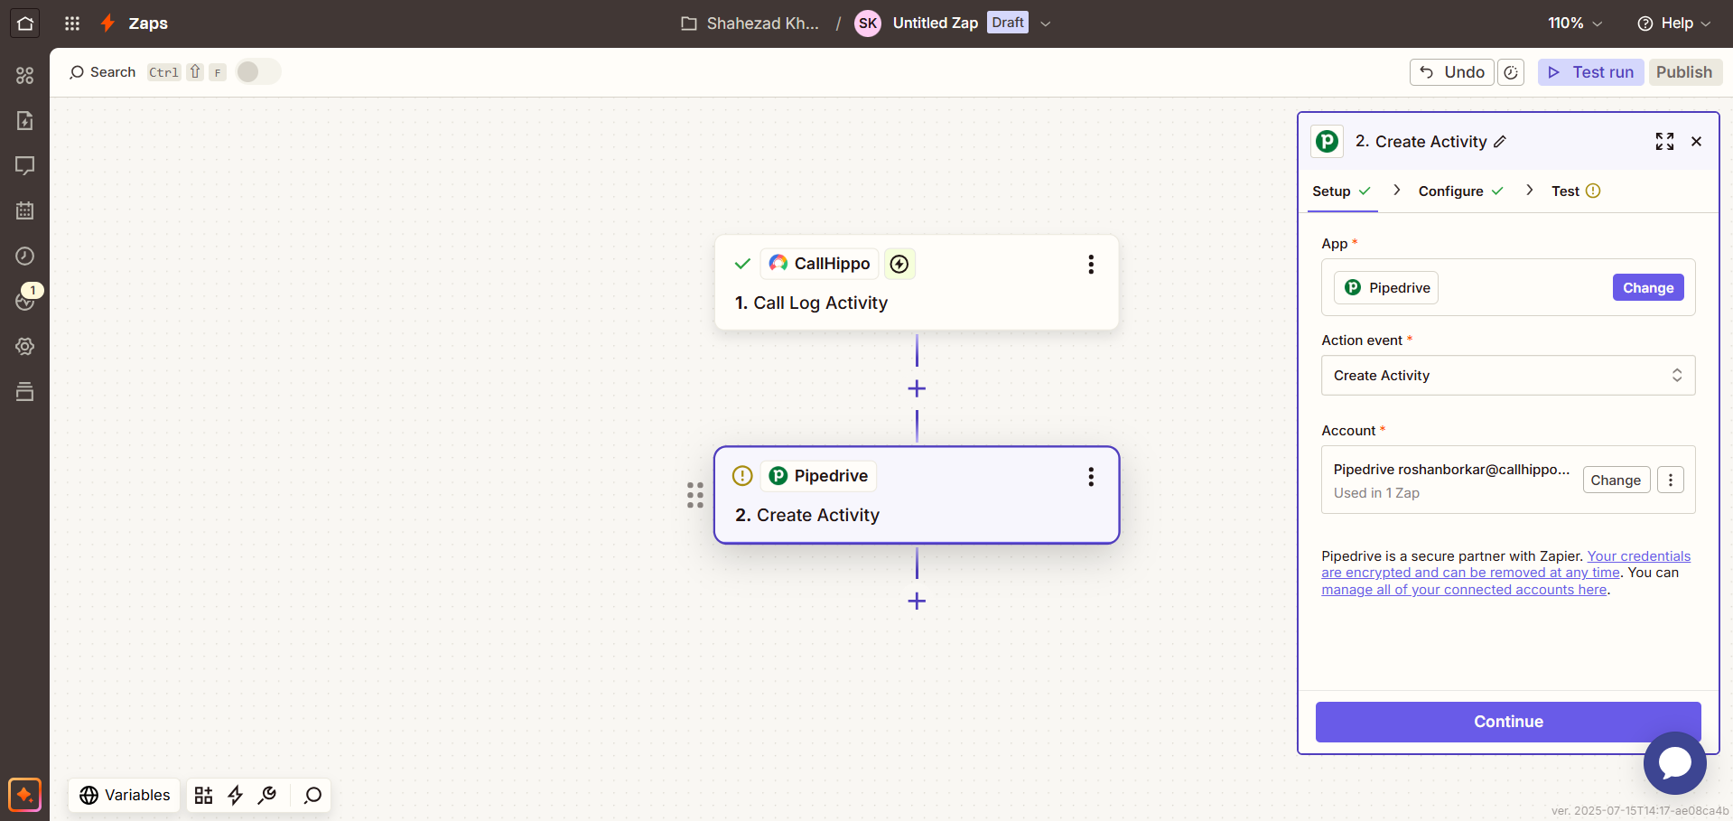Image resolution: width=1733 pixels, height=821 pixels.
Task: Select the CallHippo app chip on step 1
Action: [819, 264]
